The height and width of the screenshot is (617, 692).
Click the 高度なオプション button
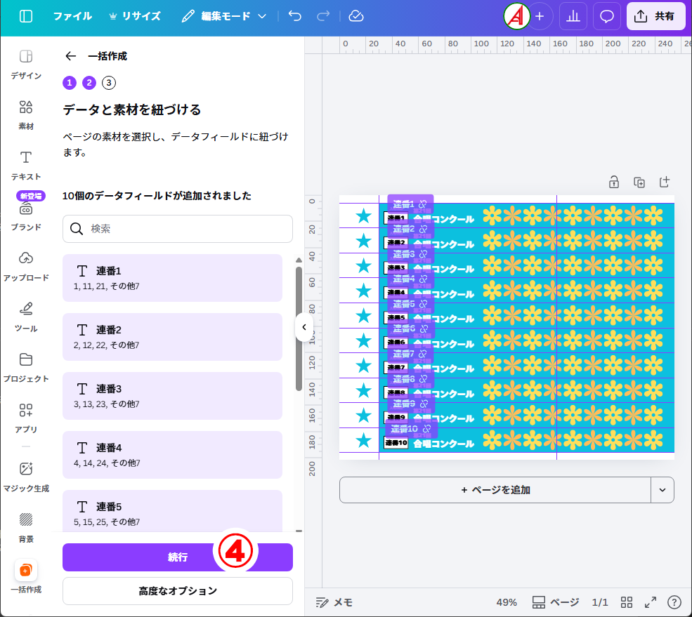tap(178, 591)
